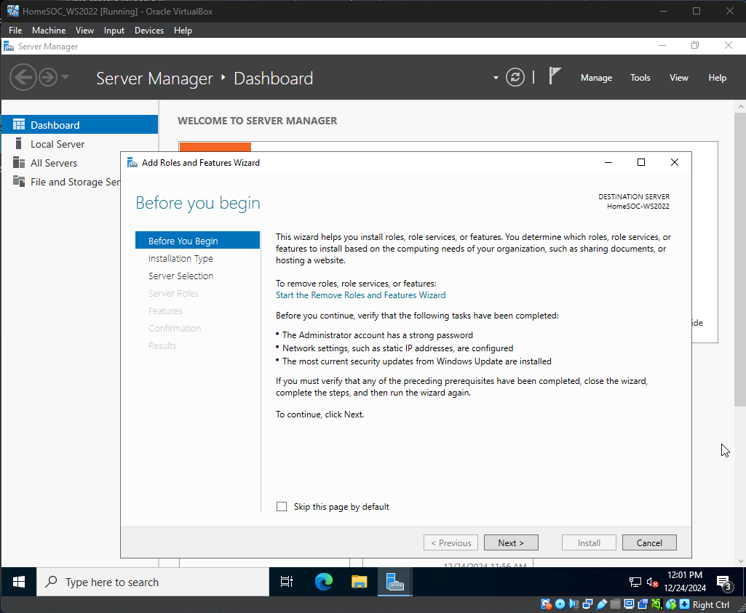Open the Windows Start menu
The image size is (746, 613).
coord(19,582)
